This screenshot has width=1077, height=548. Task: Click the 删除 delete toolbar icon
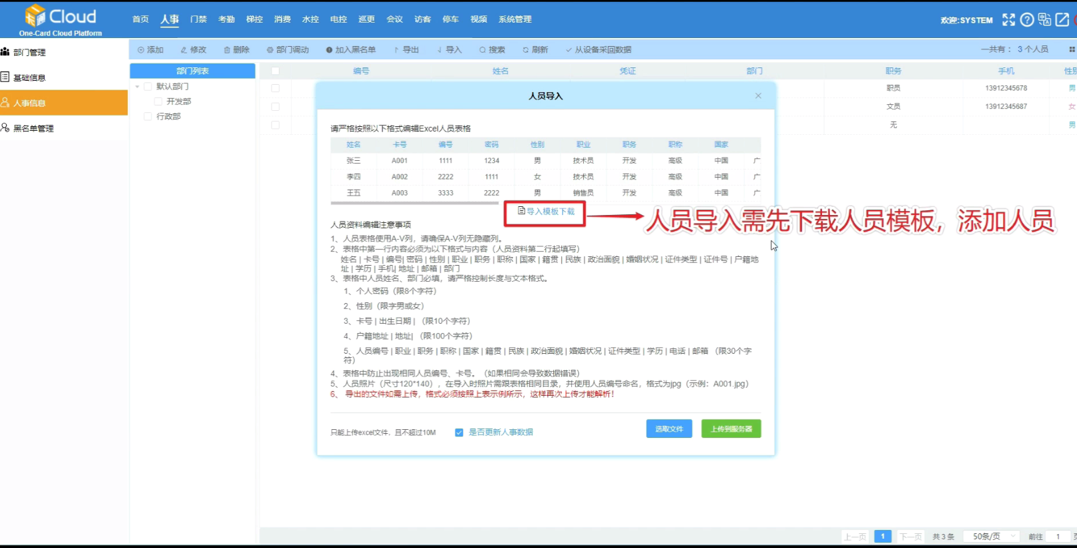tap(237, 49)
